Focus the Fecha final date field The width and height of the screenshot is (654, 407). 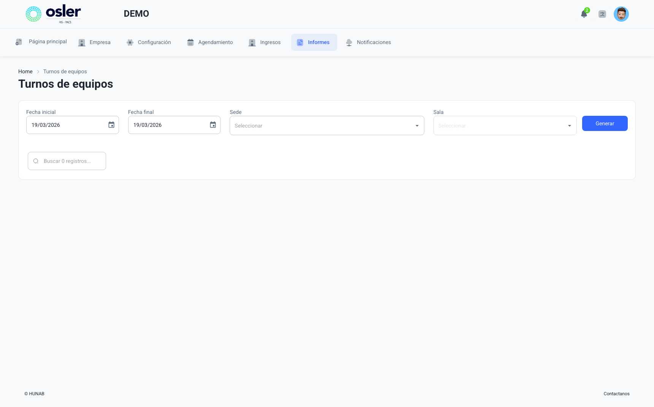[174, 125]
